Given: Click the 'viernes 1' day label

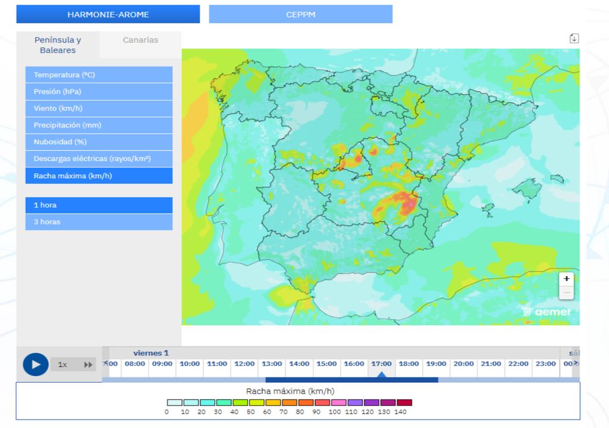Looking at the screenshot, I should point(150,353).
